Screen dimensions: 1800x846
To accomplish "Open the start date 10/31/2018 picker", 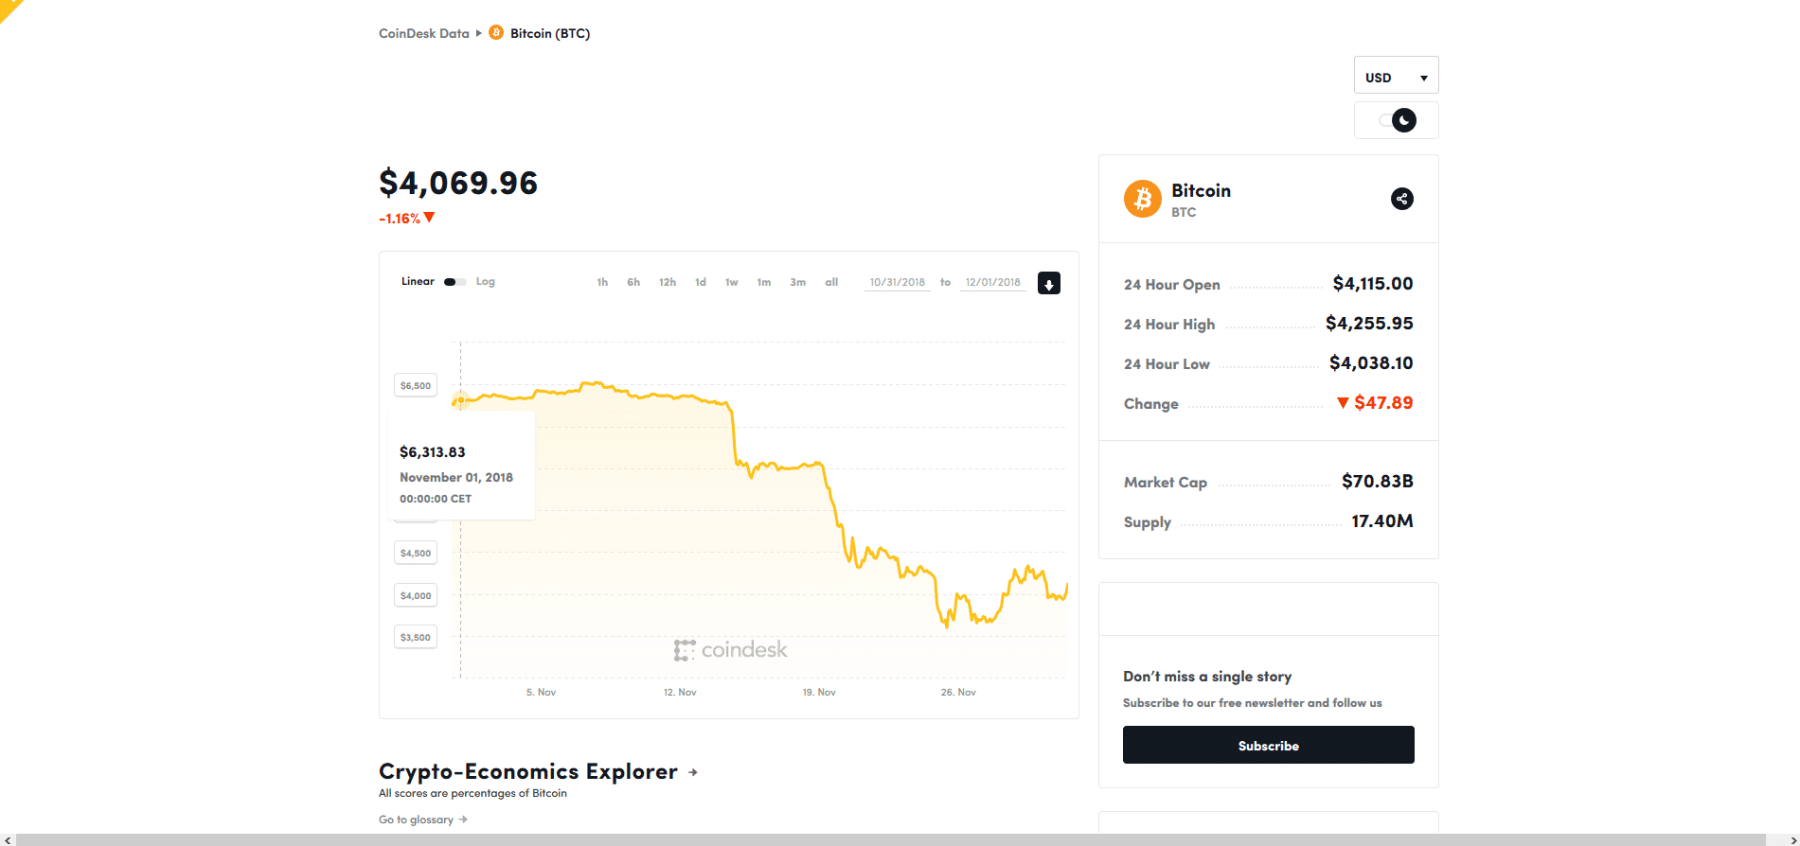I will pyautogui.click(x=897, y=282).
